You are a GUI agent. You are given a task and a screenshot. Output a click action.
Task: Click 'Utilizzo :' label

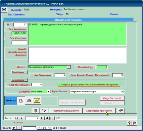point(60,14)
